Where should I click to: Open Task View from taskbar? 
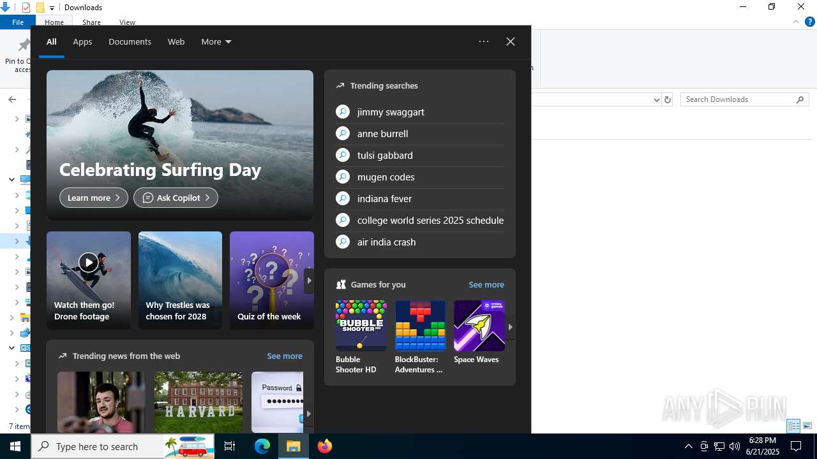[230, 446]
